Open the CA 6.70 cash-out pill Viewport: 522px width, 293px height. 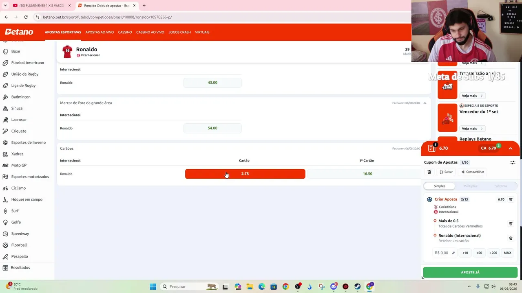point(489,148)
